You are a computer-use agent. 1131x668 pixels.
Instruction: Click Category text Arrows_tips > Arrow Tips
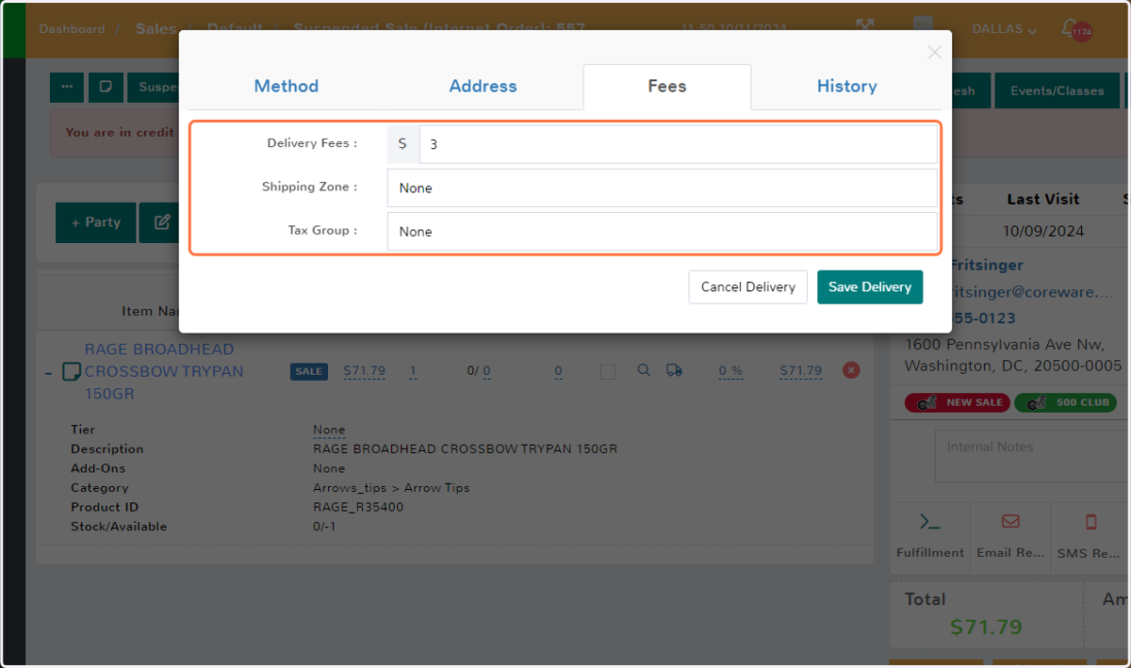click(x=391, y=488)
